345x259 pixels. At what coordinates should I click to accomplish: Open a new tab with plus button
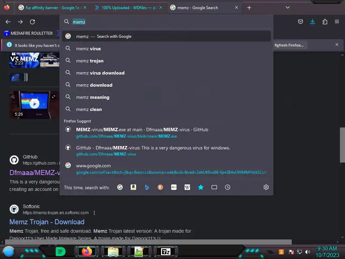tap(249, 8)
